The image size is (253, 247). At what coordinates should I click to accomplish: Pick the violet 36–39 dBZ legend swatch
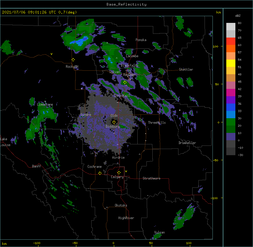(x=231, y=100)
